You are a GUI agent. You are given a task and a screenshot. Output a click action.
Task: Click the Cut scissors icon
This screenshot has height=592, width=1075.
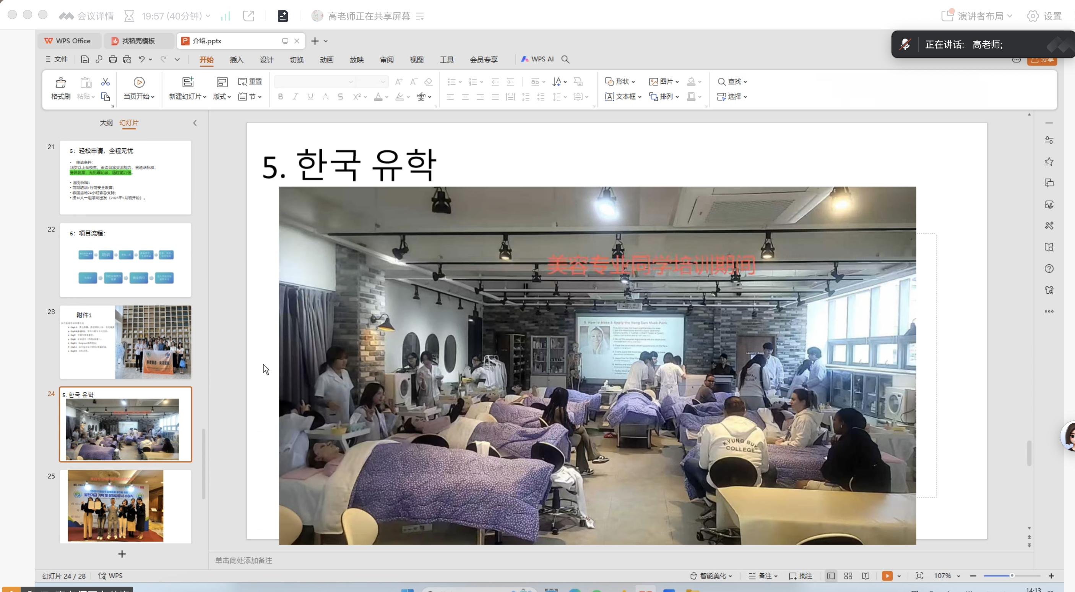point(105,82)
